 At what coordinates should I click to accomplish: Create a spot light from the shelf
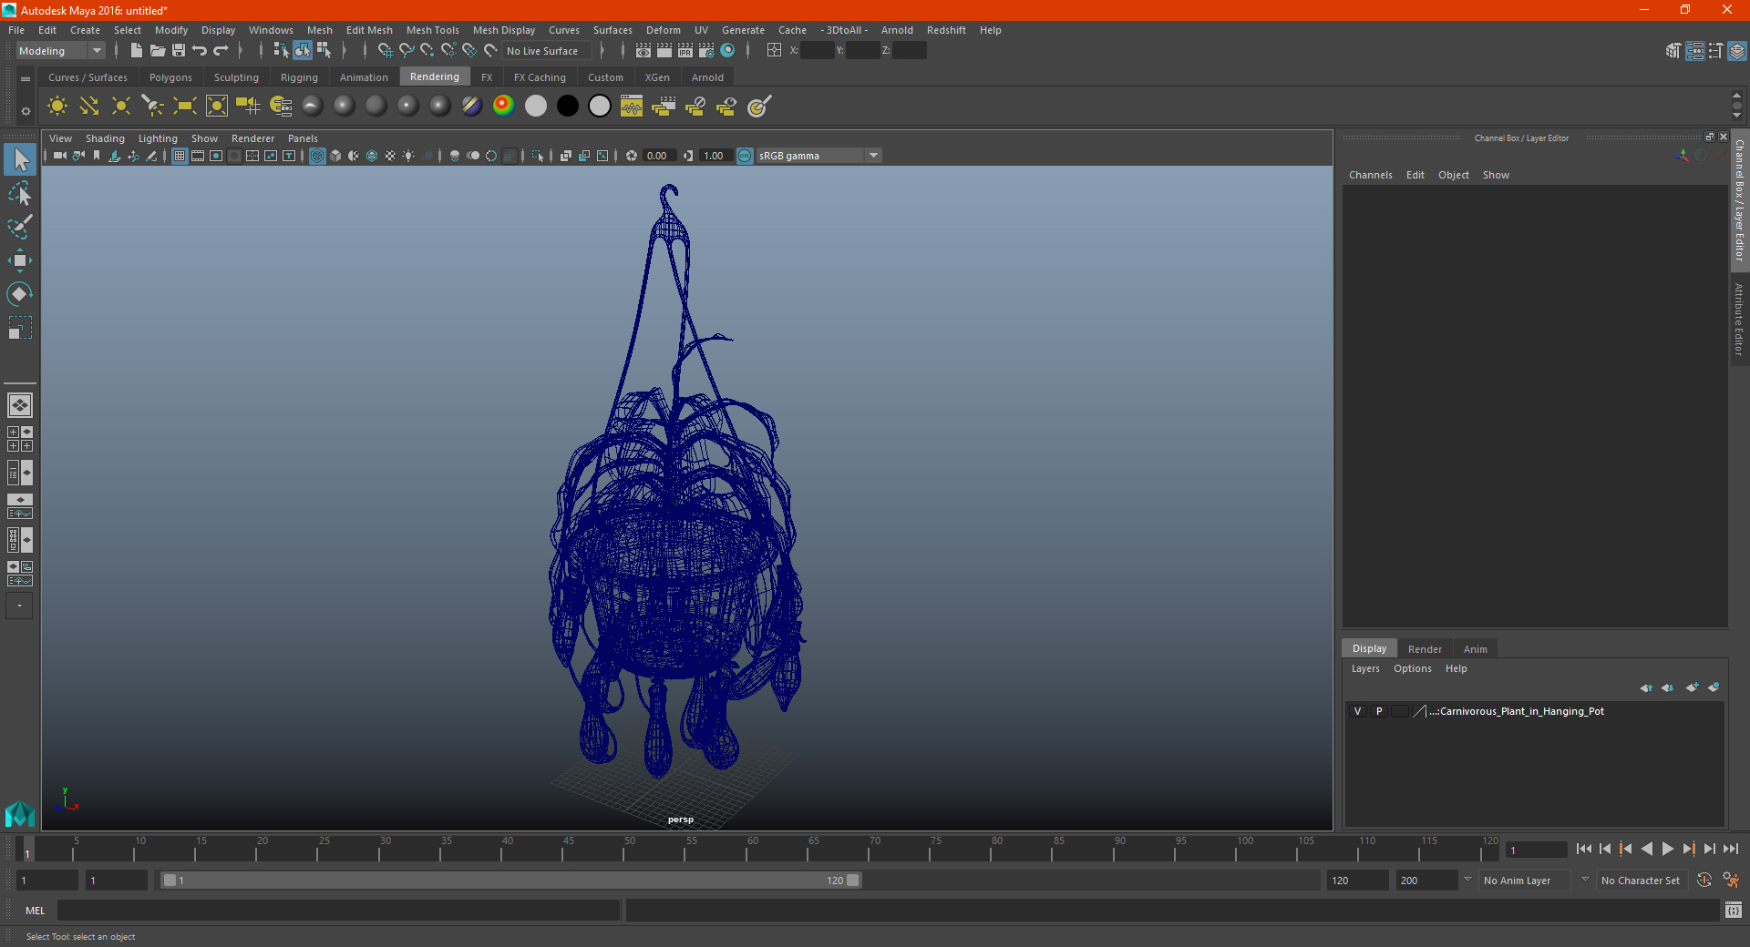153,107
